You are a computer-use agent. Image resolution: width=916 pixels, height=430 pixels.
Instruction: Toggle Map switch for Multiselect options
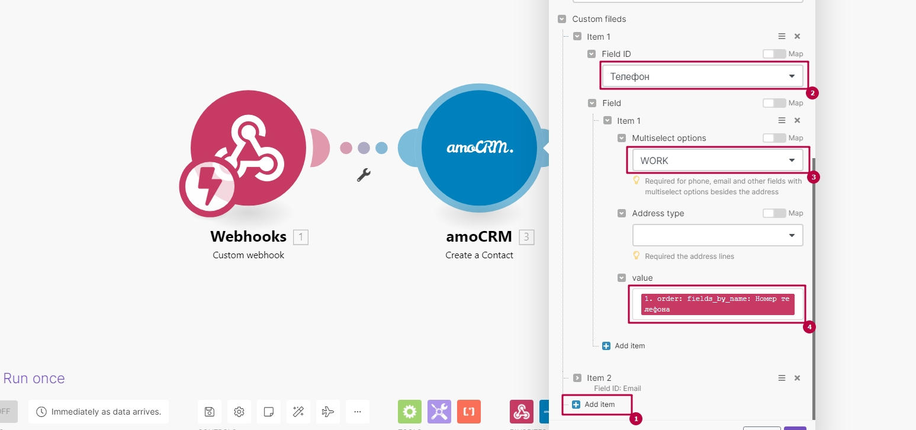click(774, 138)
